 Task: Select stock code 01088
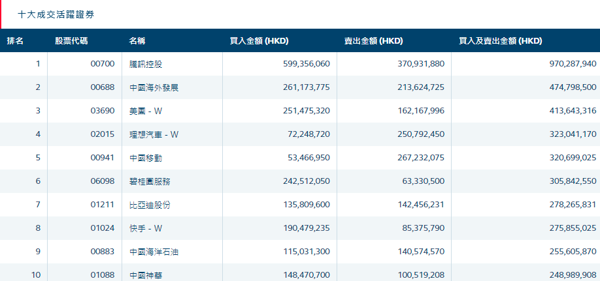pos(103,275)
